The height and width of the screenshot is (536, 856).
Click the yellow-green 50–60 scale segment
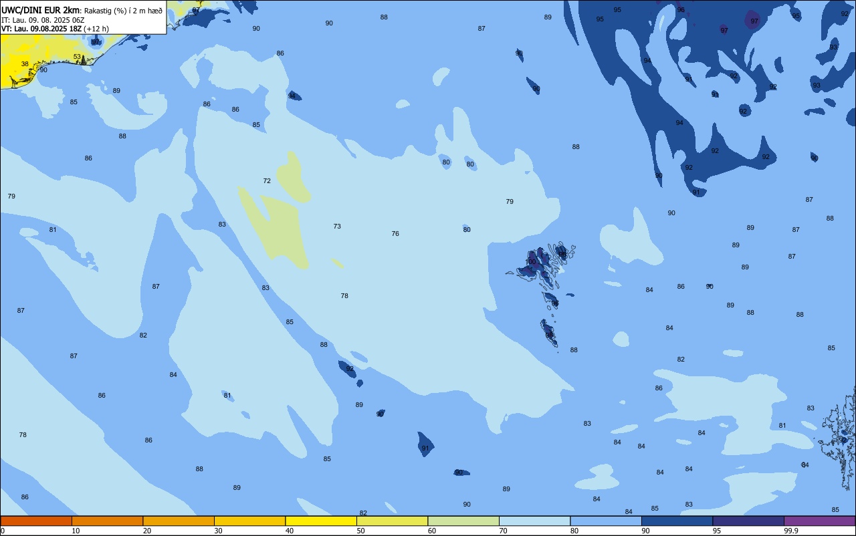[x=392, y=521]
